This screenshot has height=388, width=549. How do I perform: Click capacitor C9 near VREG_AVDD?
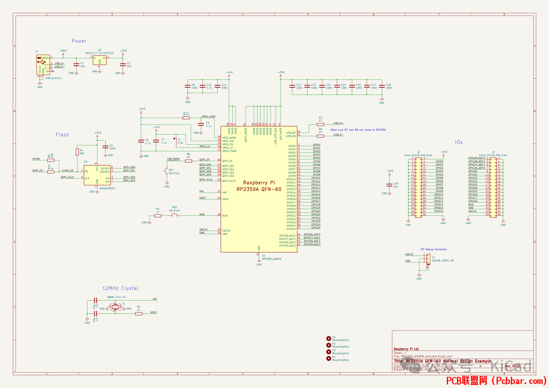click(201, 124)
